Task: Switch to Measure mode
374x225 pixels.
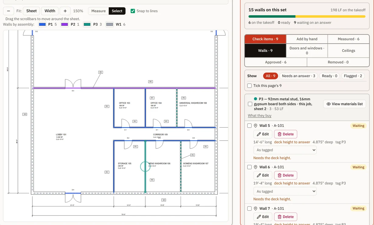Action: point(98,11)
